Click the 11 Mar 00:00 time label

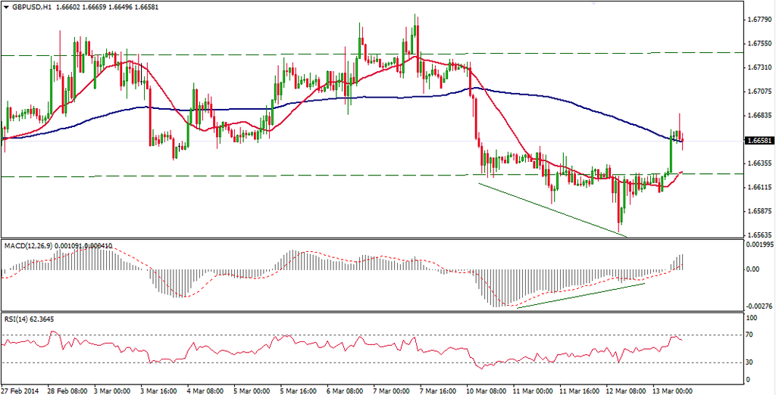tap(531, 390)
